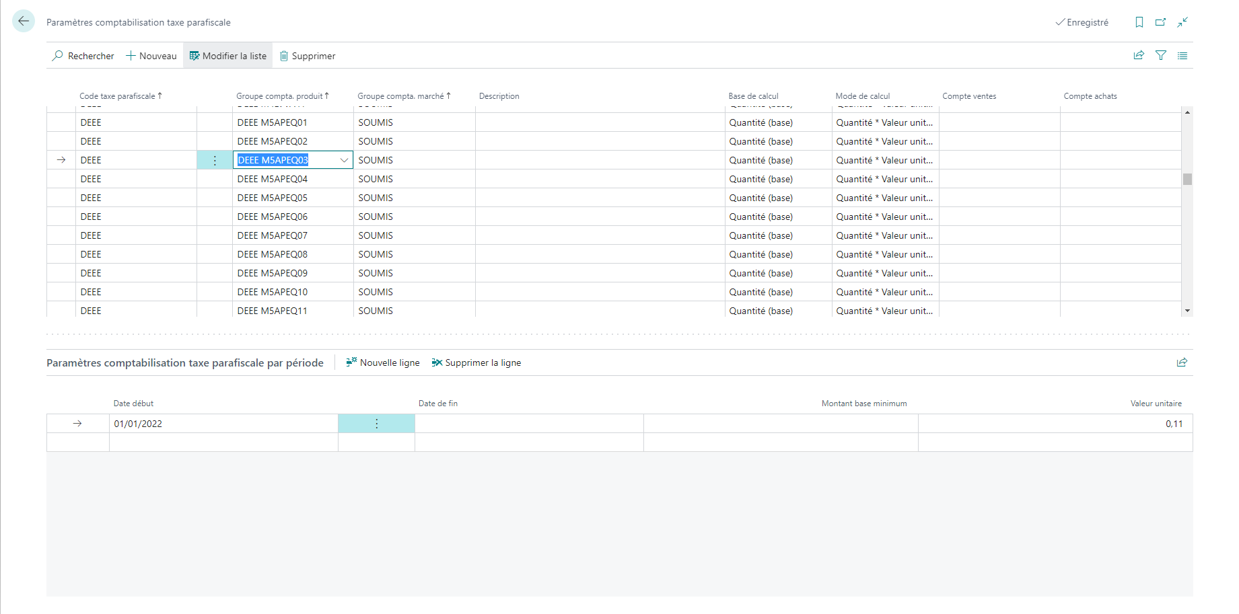Select the DEEE M5APEQ10 cell

pos(293,292)
